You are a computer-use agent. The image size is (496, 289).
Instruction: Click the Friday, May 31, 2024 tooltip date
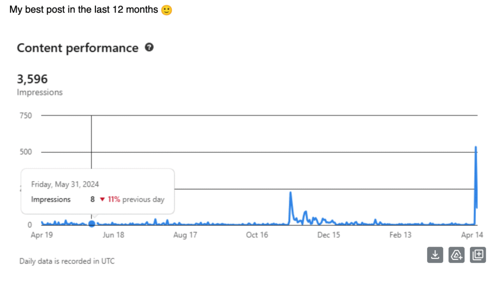point(65,184)
